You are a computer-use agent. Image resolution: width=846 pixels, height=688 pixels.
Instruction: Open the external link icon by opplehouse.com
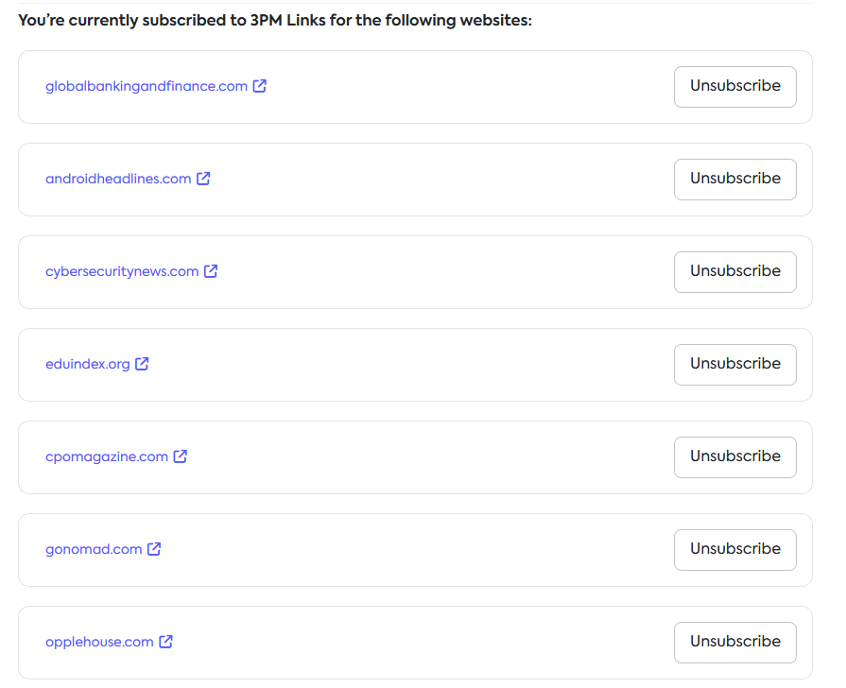tap(165, 642)
